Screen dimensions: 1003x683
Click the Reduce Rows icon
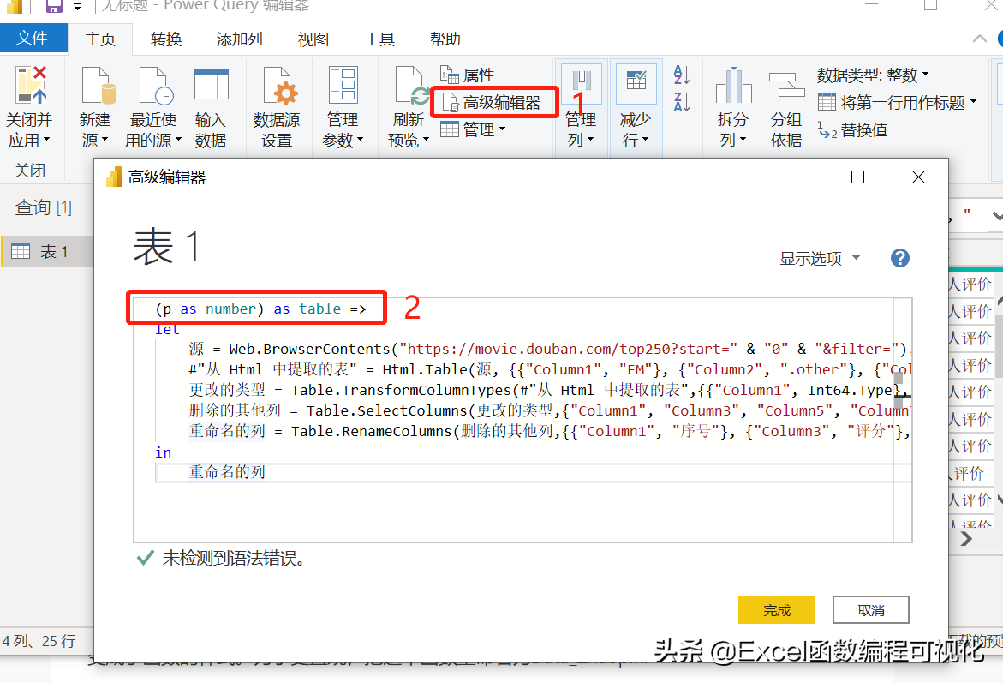tap(636, 83)
